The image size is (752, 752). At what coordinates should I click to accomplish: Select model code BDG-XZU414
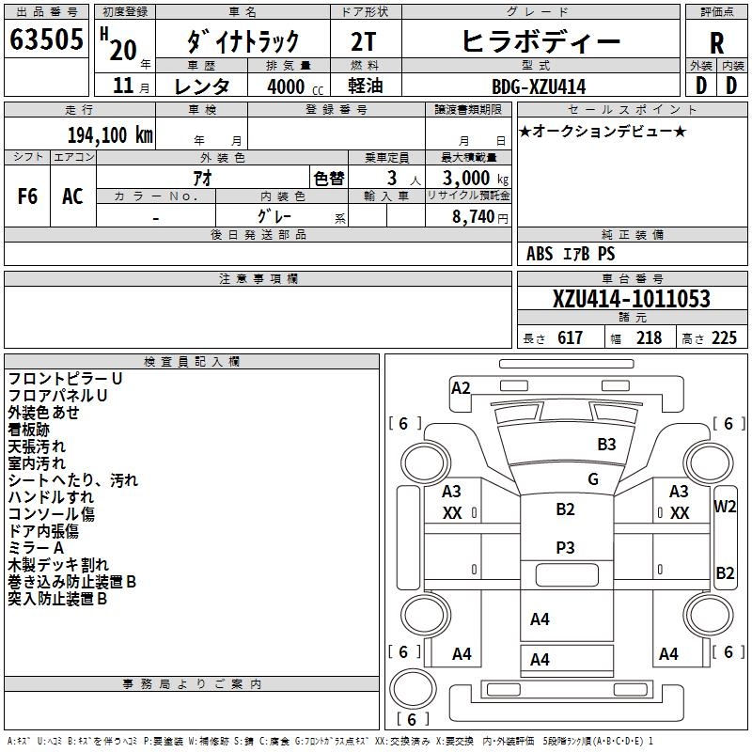point(539,86)
